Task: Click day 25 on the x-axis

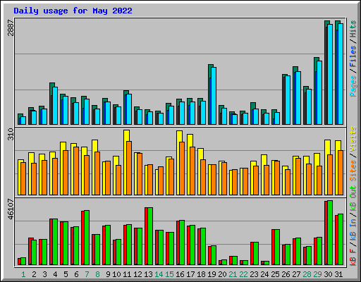Action: tap(275, 274)
